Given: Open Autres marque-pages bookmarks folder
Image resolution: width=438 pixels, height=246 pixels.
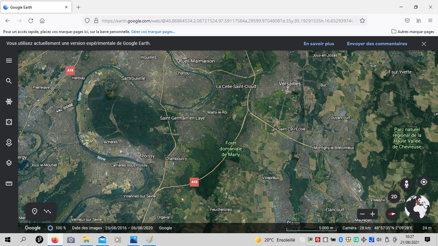Looking at the screenshot, I should (x=413, y=32).
